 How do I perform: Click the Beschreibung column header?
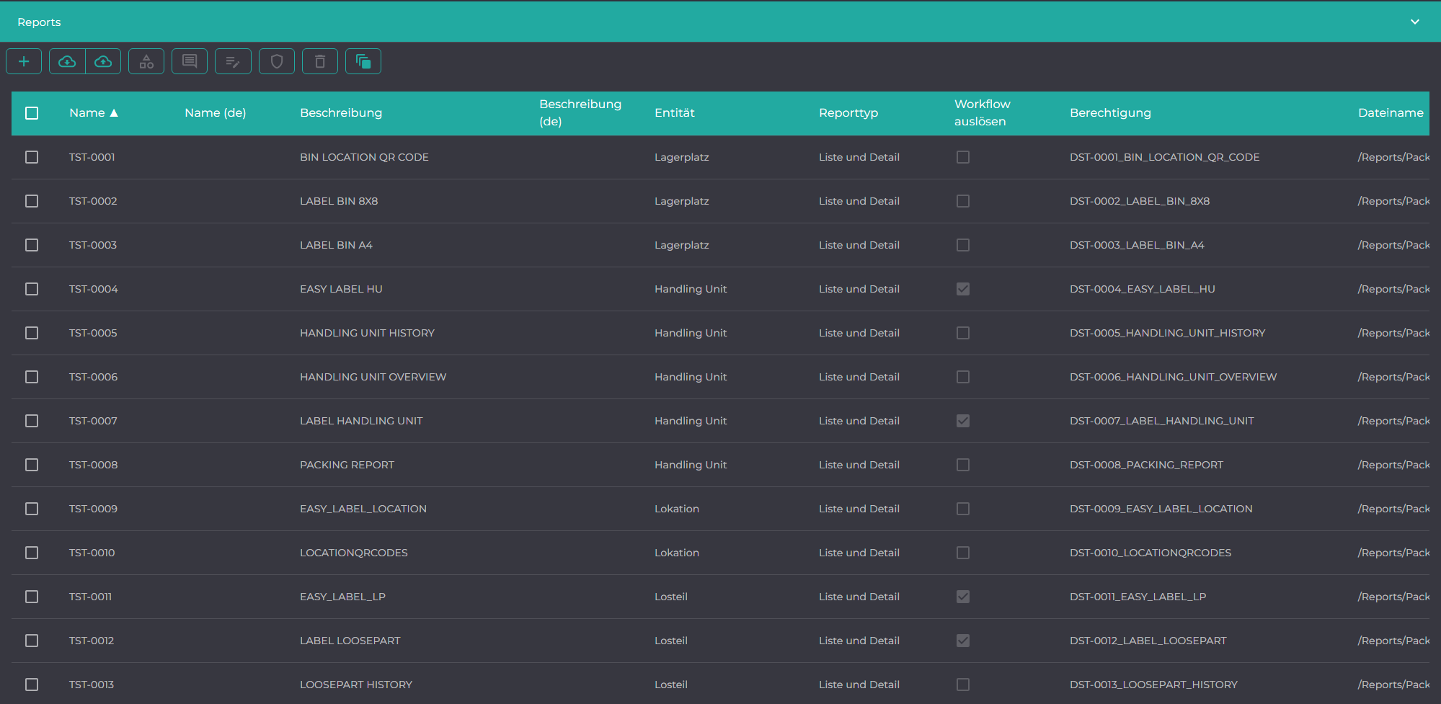pyautogui.click(x=341, y=112)
